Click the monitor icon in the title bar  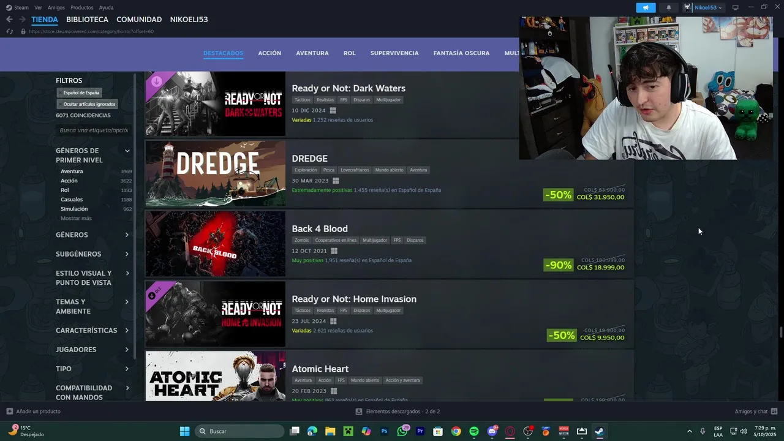[736, 7]
